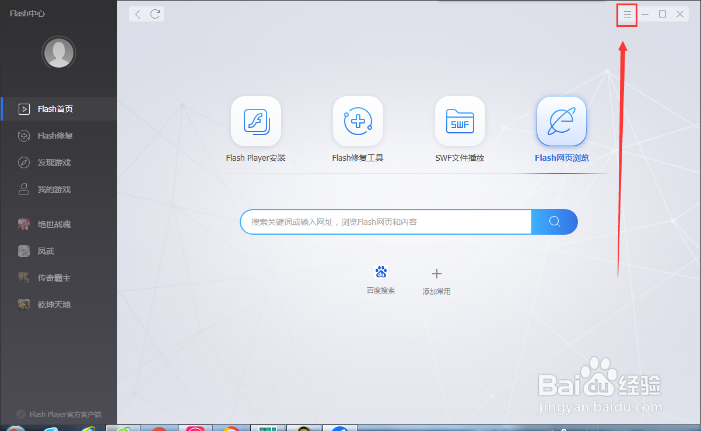
Task: Select Flash首页 in the sidebar
Action: [58, 109]
